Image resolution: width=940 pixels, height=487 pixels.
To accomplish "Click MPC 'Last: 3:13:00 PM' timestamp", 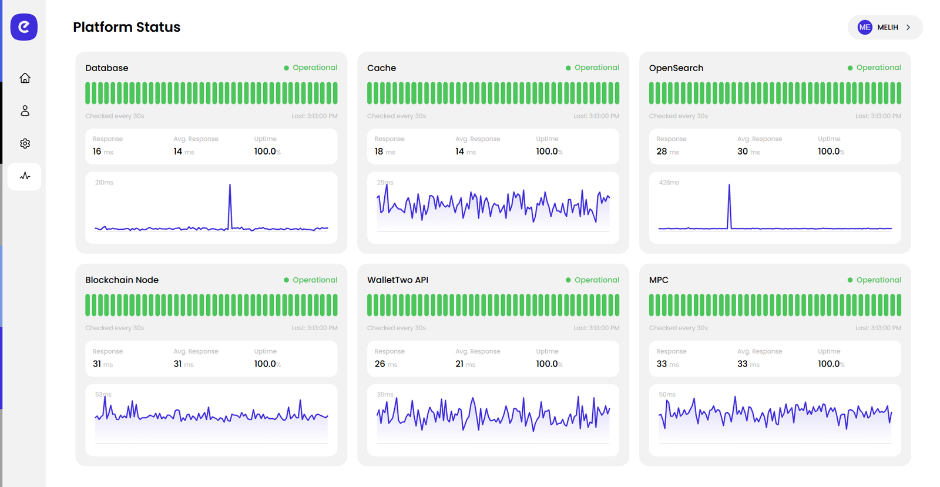I will coord(878,328).
